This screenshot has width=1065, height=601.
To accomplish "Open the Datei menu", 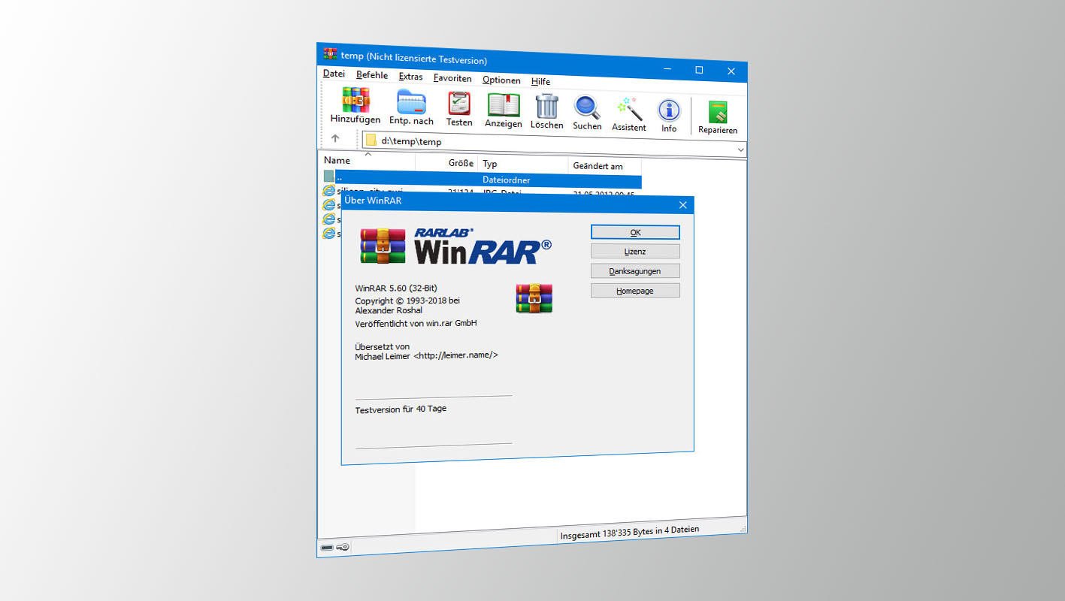I will point(334,74).
